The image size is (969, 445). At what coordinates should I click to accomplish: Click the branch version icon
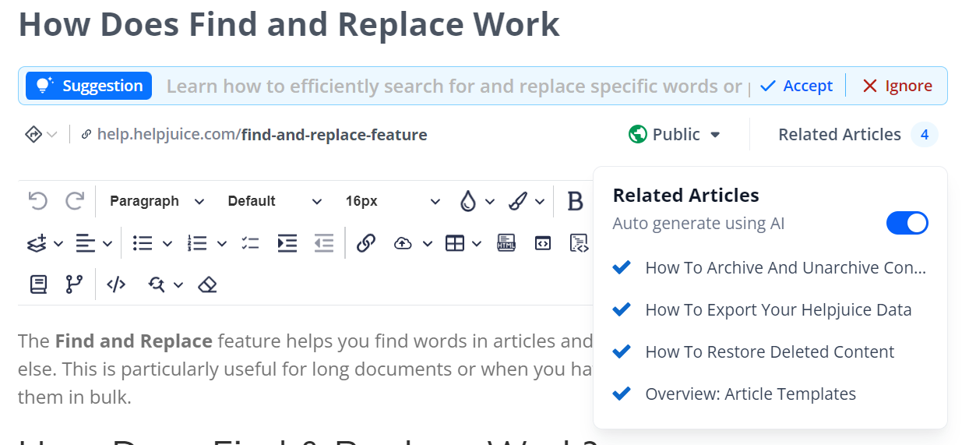[74, 285]
